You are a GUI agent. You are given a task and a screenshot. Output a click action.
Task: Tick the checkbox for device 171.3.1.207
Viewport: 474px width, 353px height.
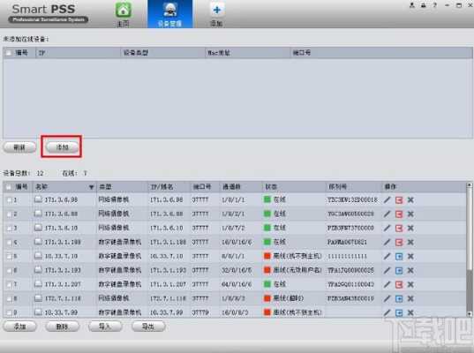pos(10,284)
